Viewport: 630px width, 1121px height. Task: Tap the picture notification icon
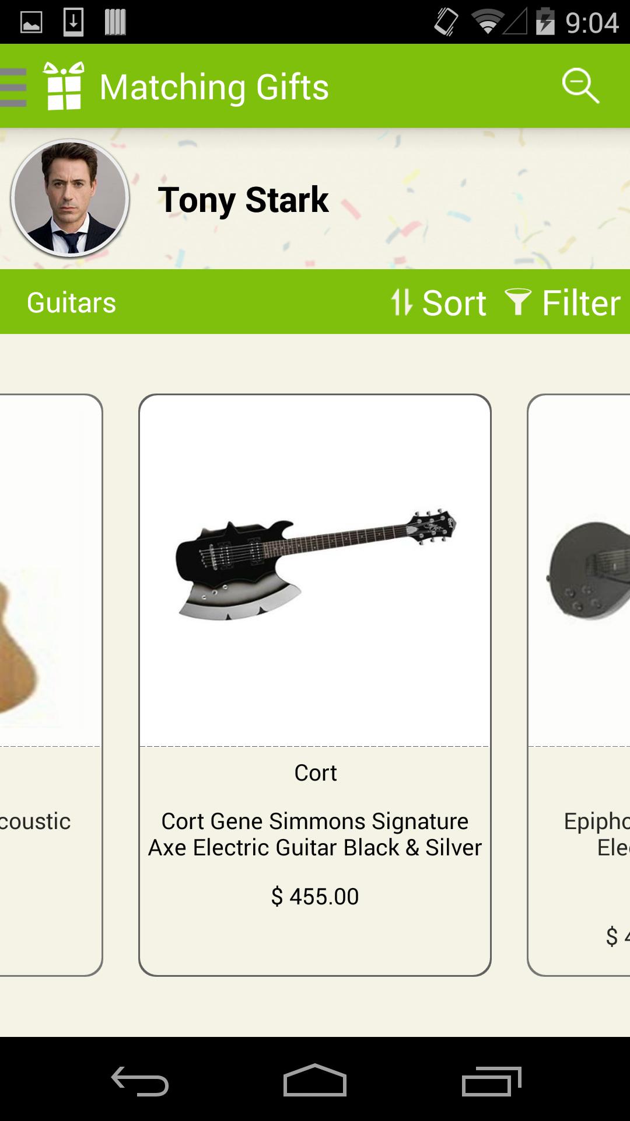click(32, 22)
